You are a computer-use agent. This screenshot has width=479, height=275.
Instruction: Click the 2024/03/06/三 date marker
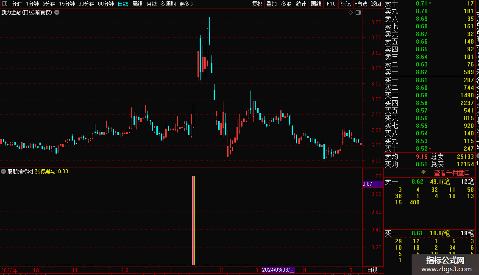point(278,270)
